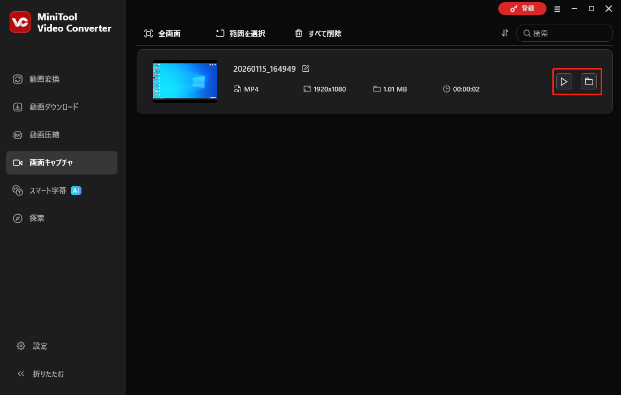Click すべて削除 to delete all recordings
This screenshot has width=621, height=395.
(317, 33)
